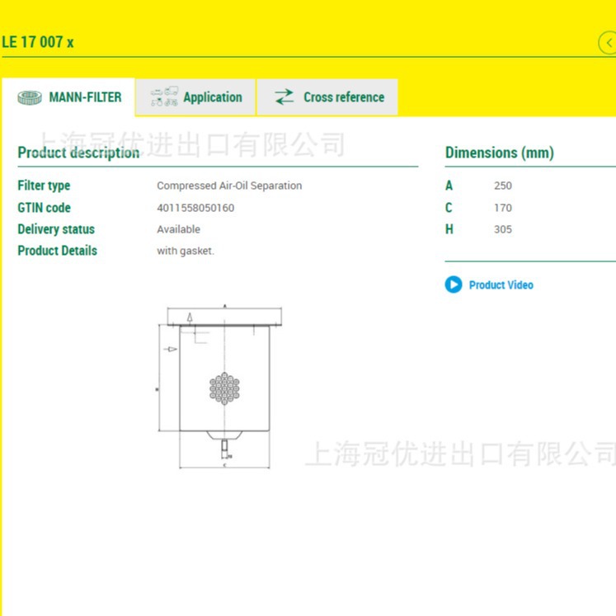Click the Product Details label
This screenshot has height=616, width=616.
[x=58, y=251]
